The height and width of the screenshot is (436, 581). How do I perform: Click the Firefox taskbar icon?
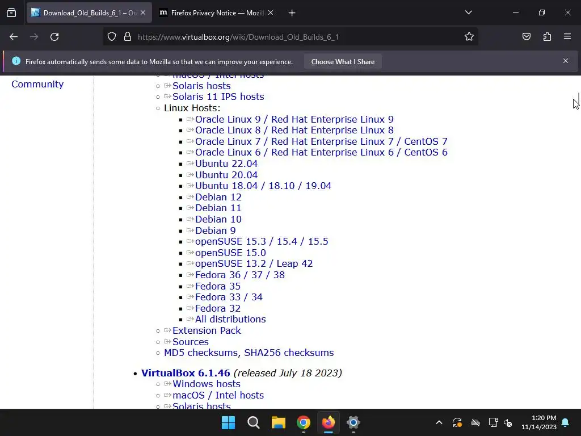[x=329, y=422]
